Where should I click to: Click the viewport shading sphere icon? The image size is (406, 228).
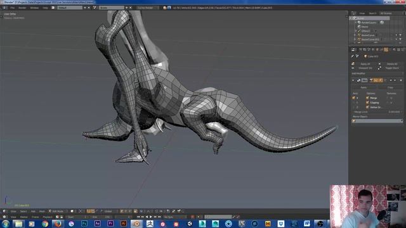pyautogui.click(x=72, y=211)
